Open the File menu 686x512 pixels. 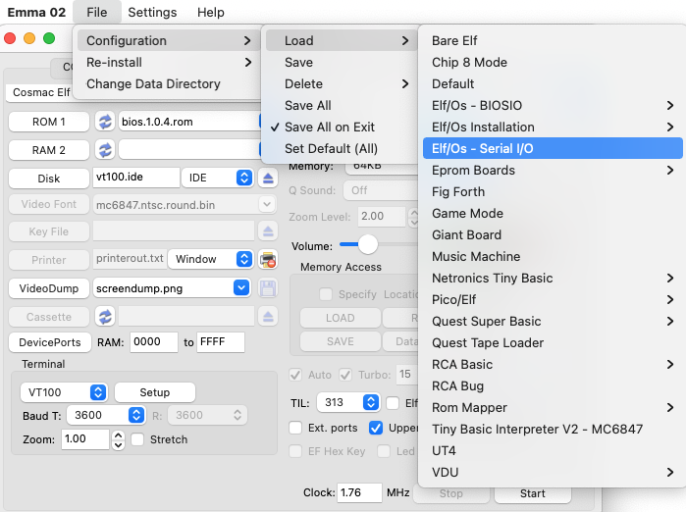click(97, 12)
